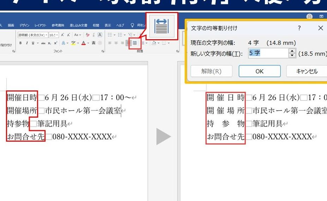Open the Paragraph dialog launcher
Viewport: 327px width, 201px height.
(x=178, y=51)
